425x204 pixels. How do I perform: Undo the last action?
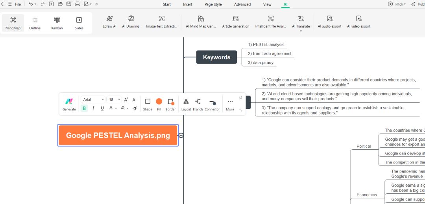[31, 4]
